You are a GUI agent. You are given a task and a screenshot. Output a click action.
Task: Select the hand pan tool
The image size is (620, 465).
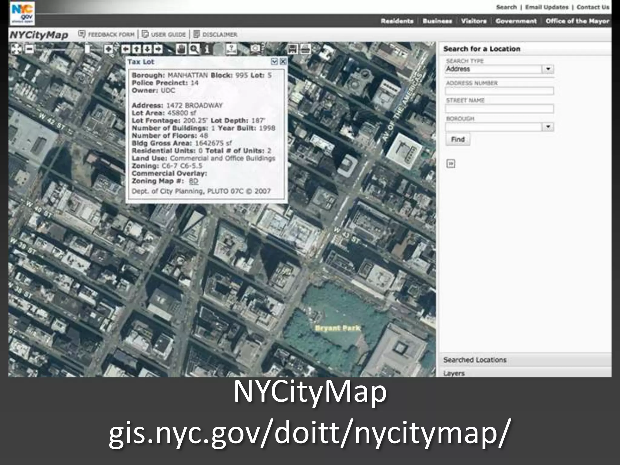181,49
